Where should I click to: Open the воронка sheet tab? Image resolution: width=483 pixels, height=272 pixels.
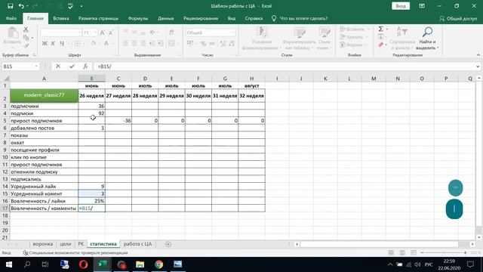point(43,244)
